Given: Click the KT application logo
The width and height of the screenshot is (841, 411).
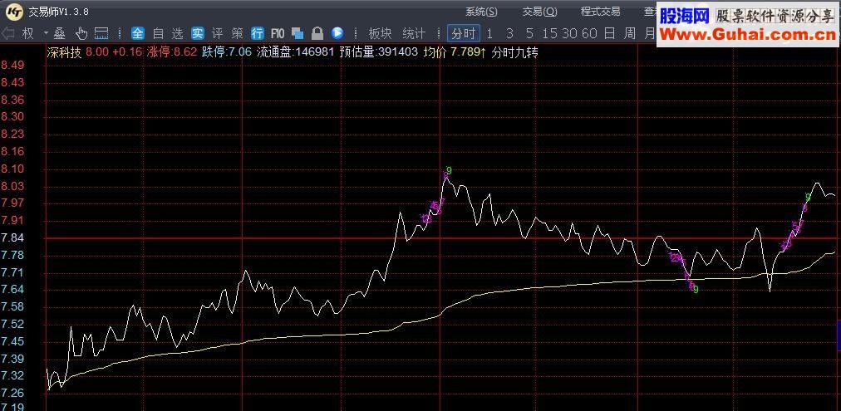Looking at the screenshot, I should 16,12.
